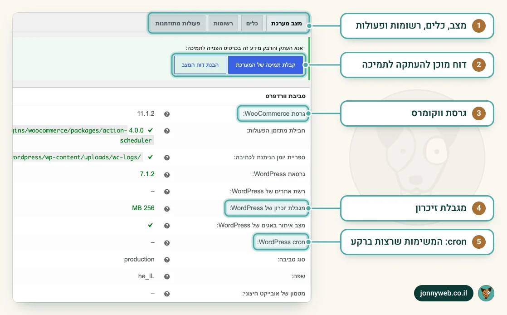Click the מצב איתור באגים של WordPress label
Screen dimensions: 507x315
pyautogui.click(x=261, y=225)
